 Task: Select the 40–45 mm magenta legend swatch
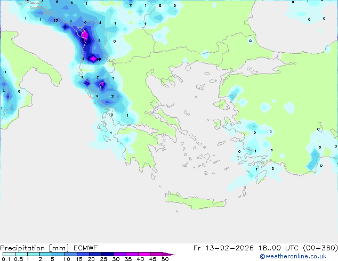coord(144,254)
